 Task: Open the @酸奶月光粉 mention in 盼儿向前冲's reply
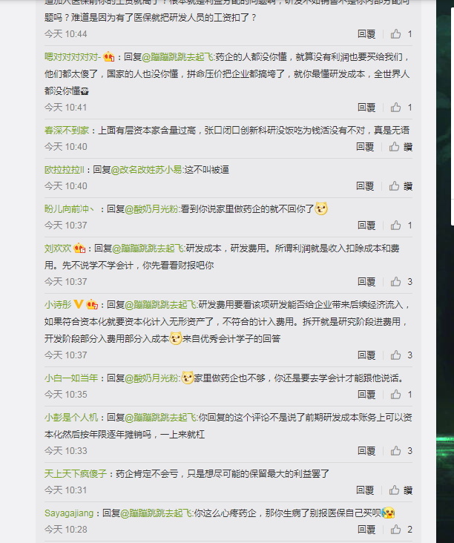(x=151, y=209)
